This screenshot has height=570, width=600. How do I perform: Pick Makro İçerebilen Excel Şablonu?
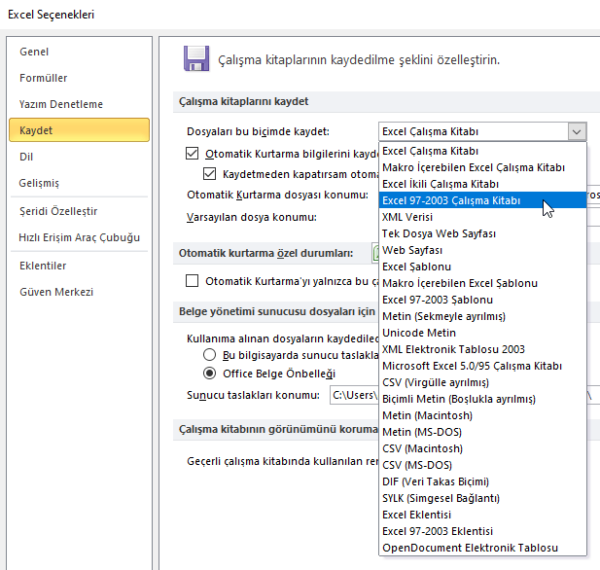[x=482, y=283]
